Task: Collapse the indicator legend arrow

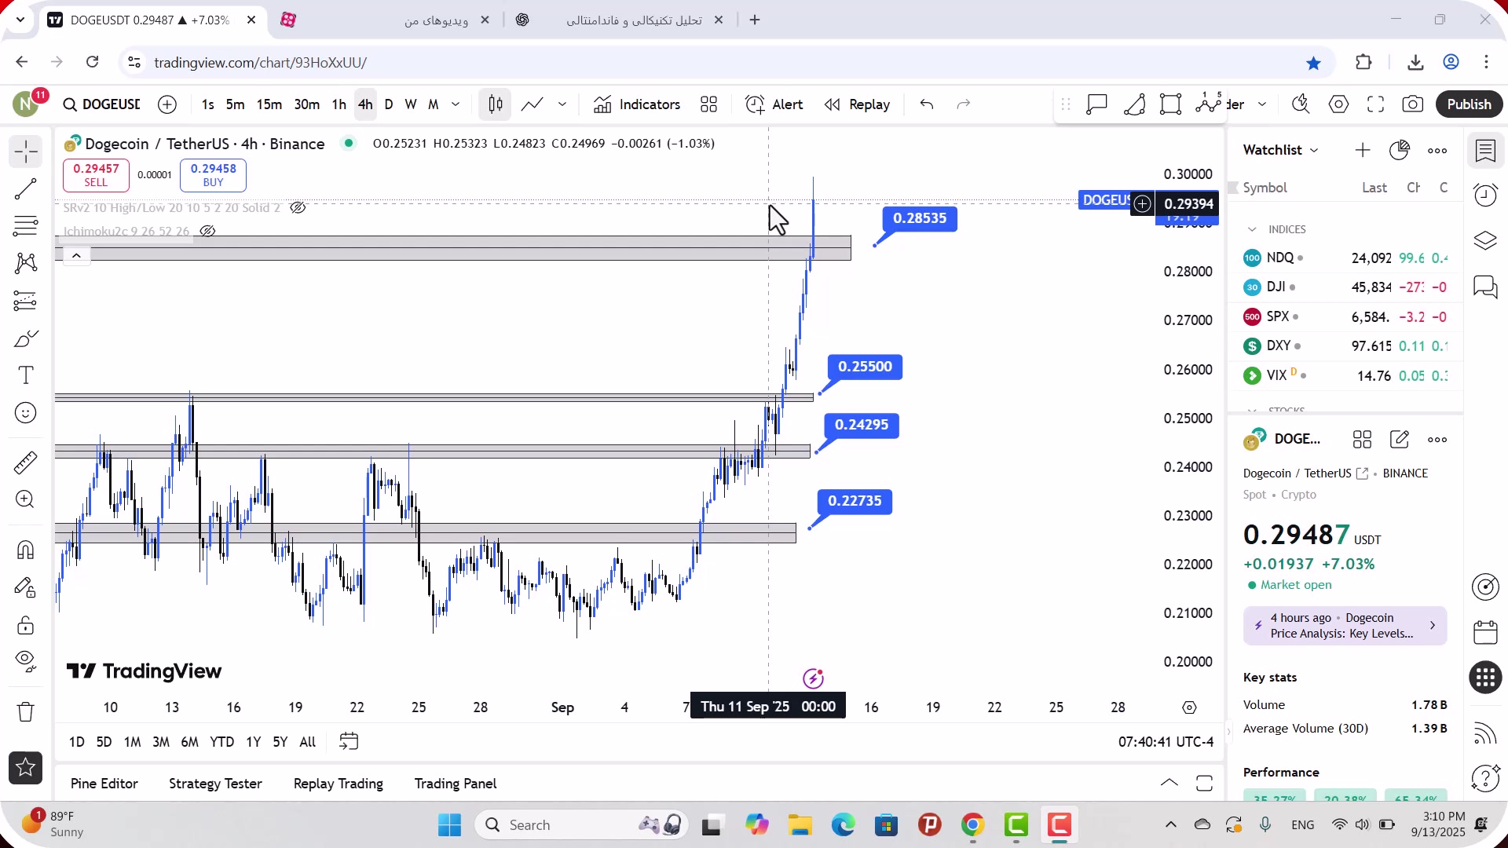Action: tap(76, 256)
